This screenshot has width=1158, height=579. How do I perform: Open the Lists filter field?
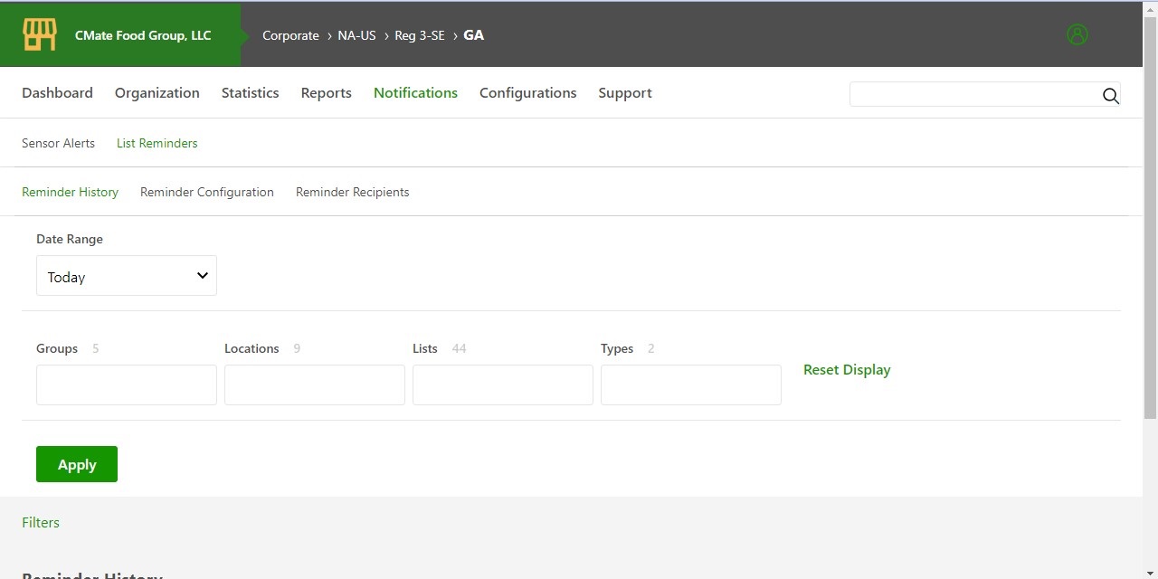coord(503,384)
